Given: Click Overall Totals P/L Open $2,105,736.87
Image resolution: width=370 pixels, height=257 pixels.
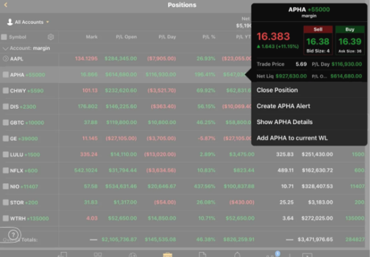Looking at the screenshot, I should tap(119, 240).
